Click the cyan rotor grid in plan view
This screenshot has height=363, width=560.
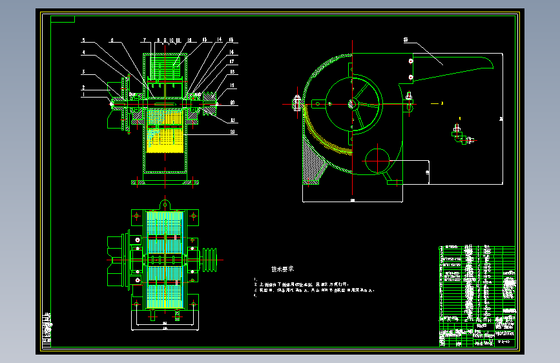(x=165, y=260)
